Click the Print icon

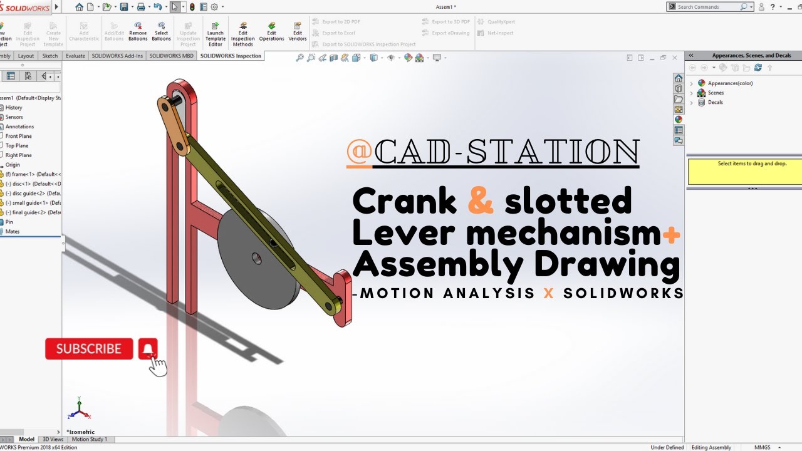[x=141, y=7]
